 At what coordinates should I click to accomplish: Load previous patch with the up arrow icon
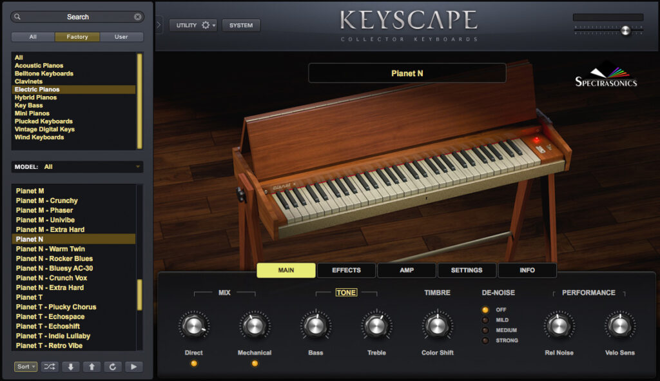92,366
